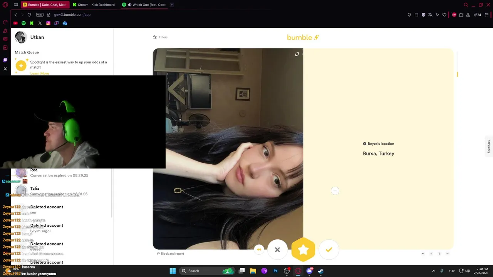Viewport: 493px width, 277px height.
Task: Open the Talia conversation
Action: coord(62,191)
